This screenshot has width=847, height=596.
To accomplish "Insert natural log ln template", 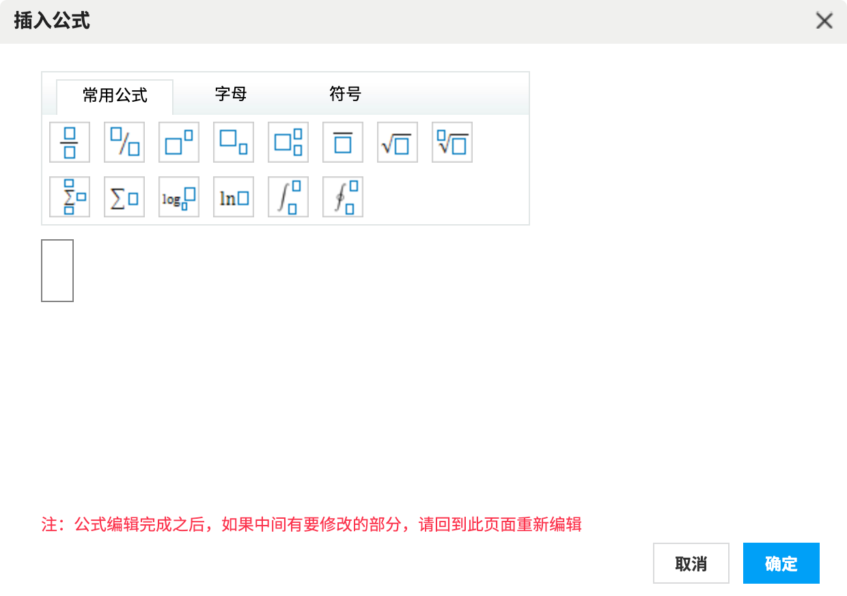I will (x=234, y=197).
